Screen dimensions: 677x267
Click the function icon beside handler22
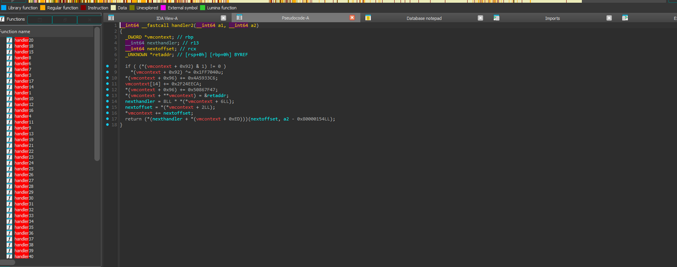click(10, 152)
